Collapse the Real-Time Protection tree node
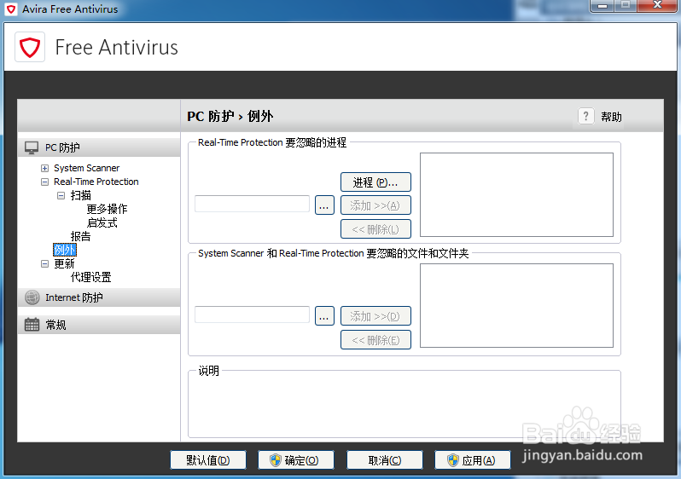Image resolution: width=681 pixels, height=479 pixels. [x=44, y=182]
